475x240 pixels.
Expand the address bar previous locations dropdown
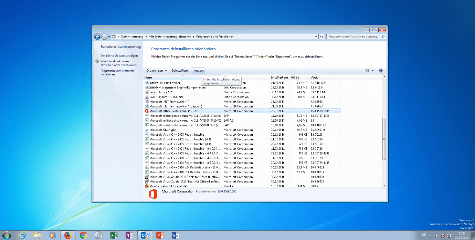316,36
